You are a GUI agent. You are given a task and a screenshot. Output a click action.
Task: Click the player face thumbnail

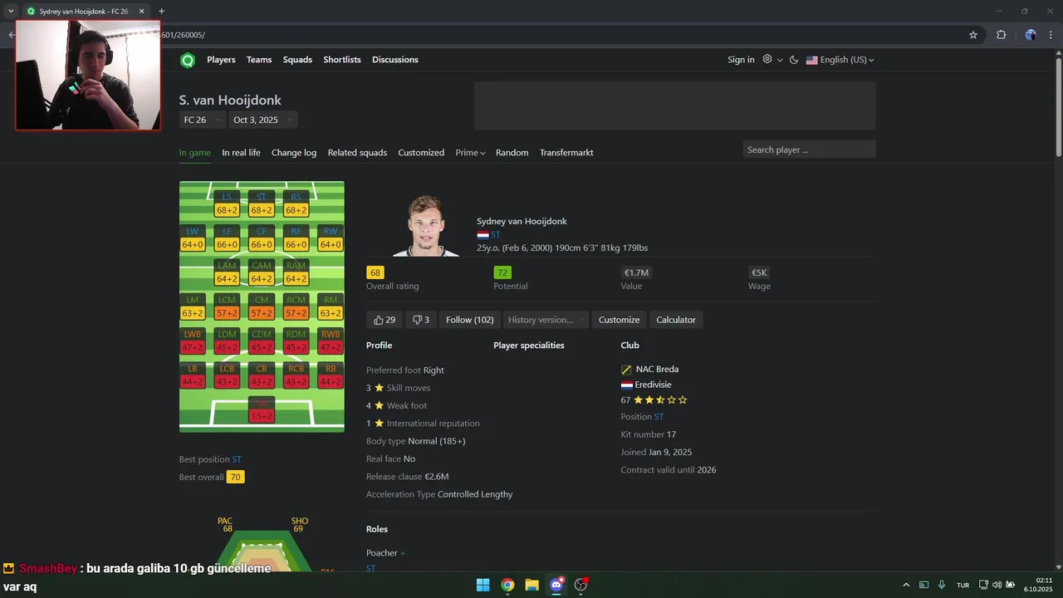[426, 225]
